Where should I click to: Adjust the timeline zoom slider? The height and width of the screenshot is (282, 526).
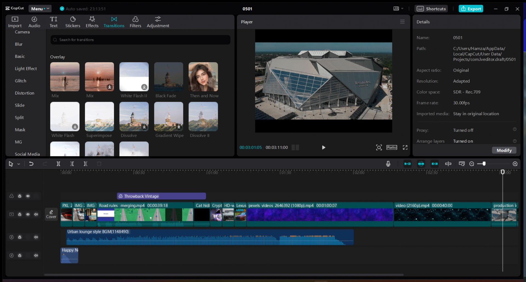pyautogui.click(x=484, y=164)
